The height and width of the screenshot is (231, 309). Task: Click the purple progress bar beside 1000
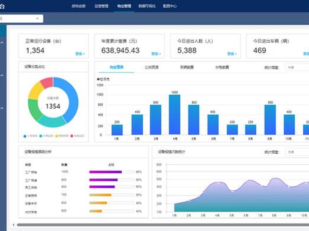[x=105, y=172]
